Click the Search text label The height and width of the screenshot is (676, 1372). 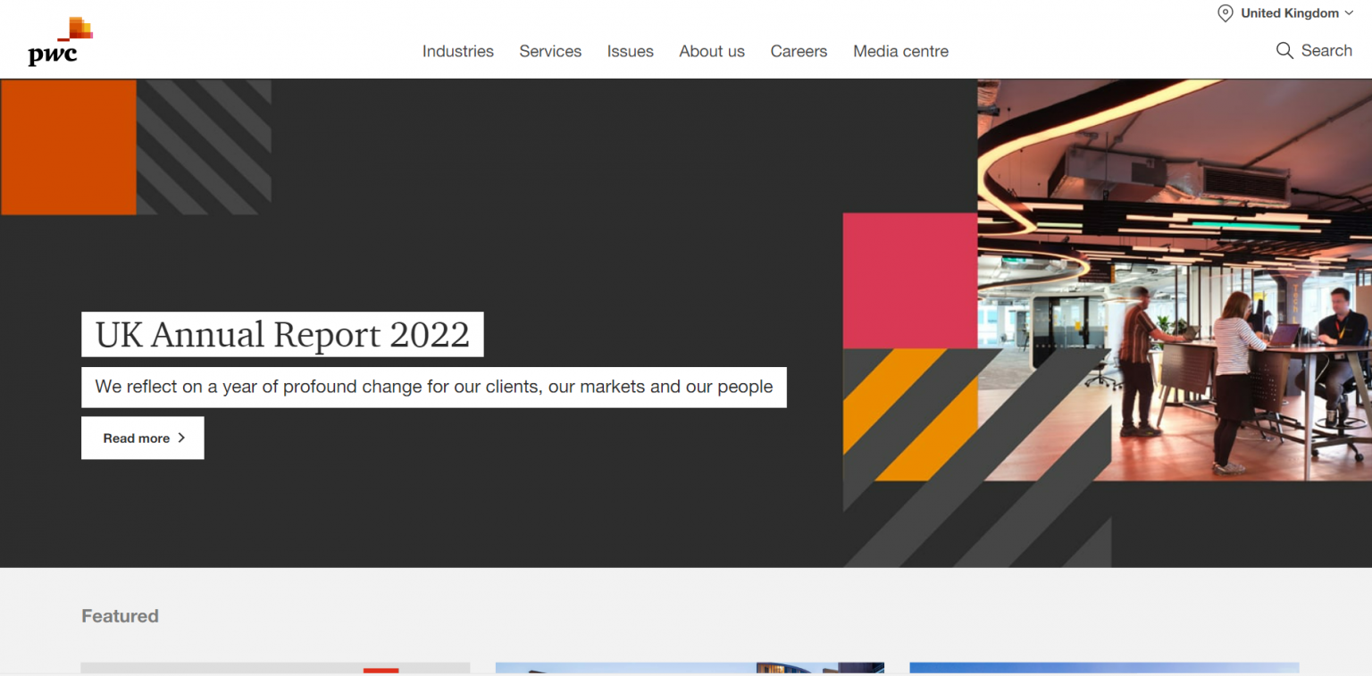pos(1326,51)
